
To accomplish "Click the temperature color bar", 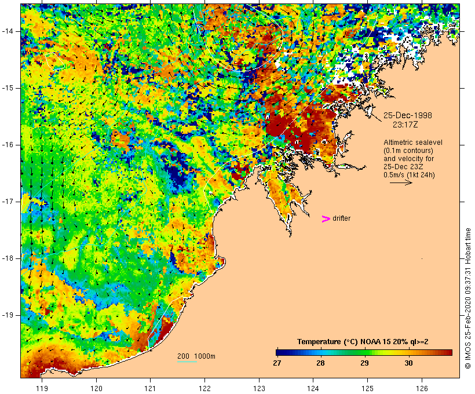I will (x=364, y=352).
